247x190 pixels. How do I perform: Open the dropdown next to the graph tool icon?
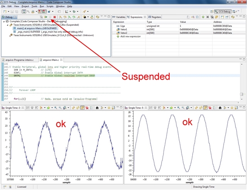70,12
